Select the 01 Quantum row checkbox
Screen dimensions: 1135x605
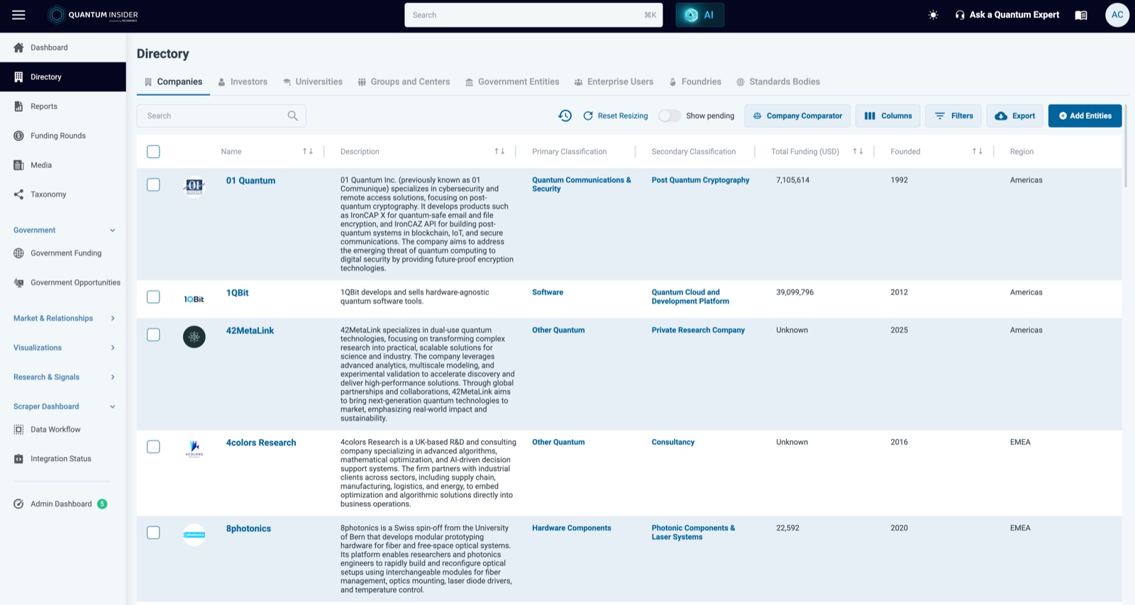click(x=153, y=184)
